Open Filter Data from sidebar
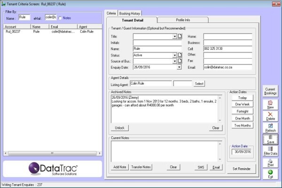Image resolution: width=282 pixels, height=188 pixels. (270, 151)
